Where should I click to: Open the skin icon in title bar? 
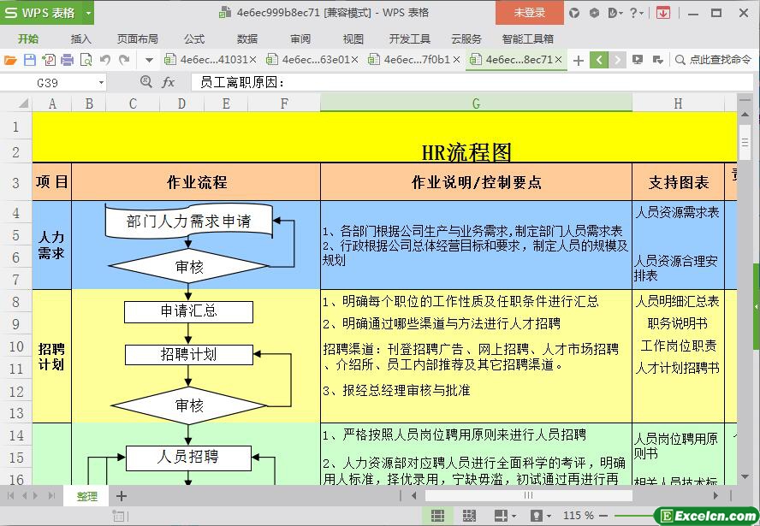[574, 13]
